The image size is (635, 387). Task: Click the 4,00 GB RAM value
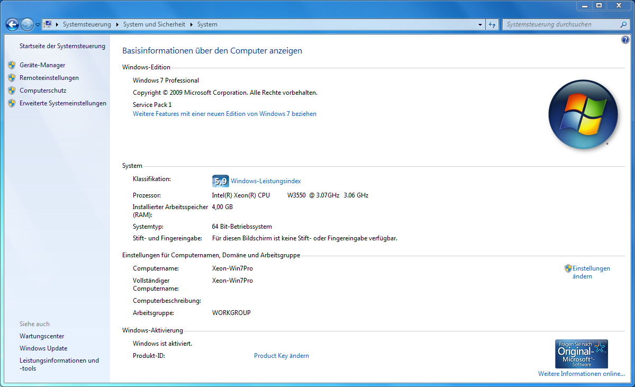222,207
